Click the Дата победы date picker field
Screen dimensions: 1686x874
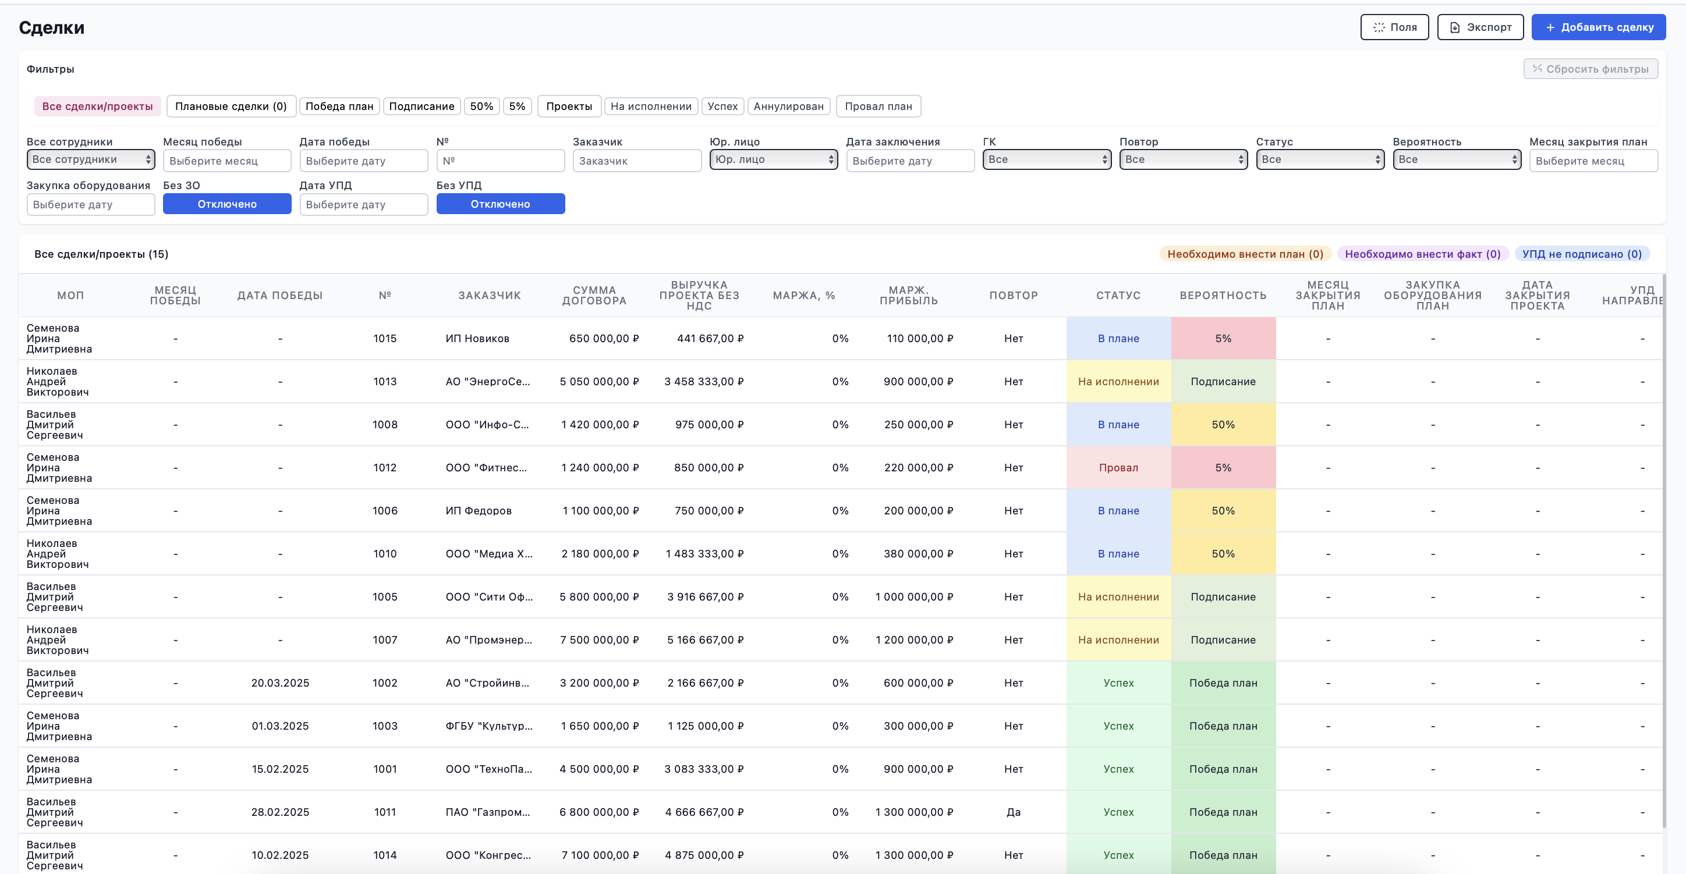tap(364, 161)
